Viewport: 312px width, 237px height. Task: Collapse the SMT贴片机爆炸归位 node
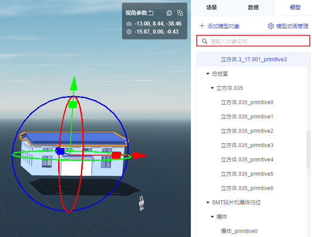pos(208,203)
